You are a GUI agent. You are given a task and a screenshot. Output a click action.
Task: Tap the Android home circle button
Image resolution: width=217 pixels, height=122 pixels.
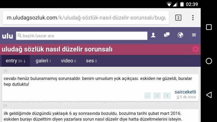(x=209, y=61)
